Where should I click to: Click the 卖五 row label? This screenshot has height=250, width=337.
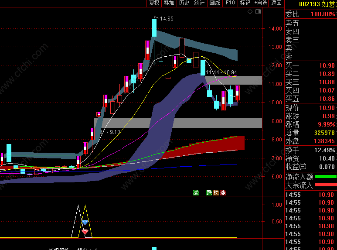pos(292,23)
